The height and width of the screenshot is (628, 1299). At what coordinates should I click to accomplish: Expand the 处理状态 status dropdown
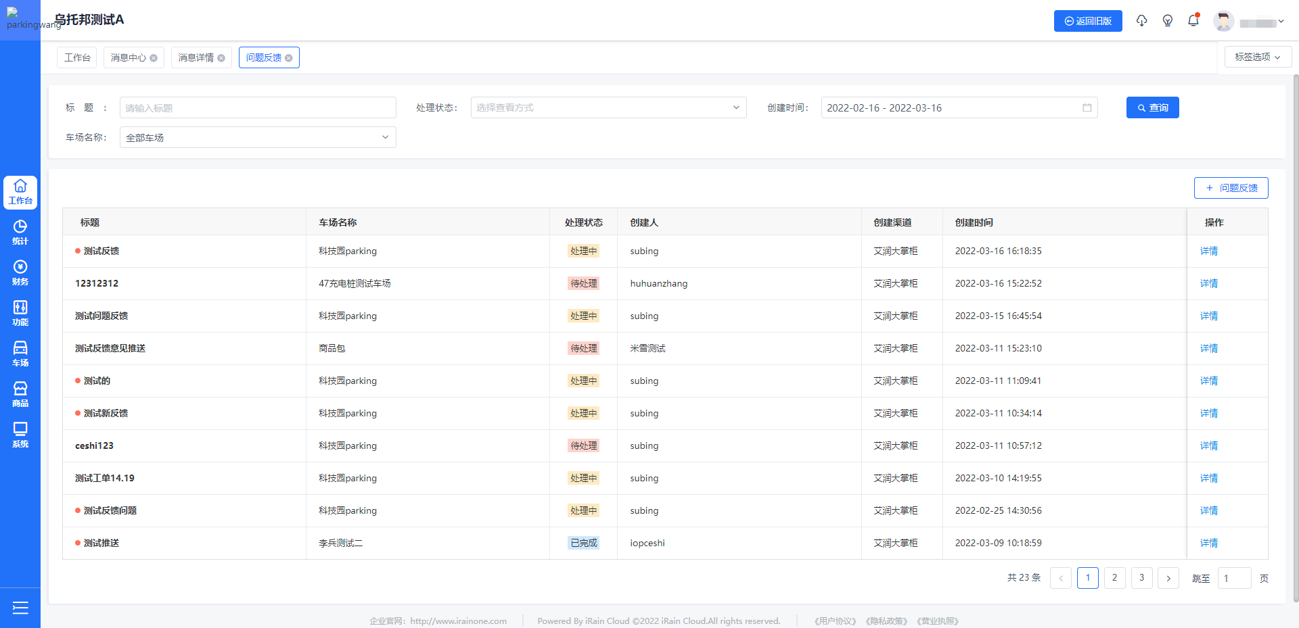point(608,107)
